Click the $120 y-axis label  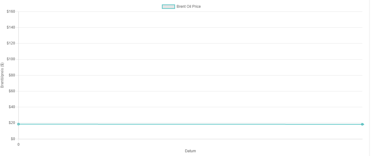11,43
